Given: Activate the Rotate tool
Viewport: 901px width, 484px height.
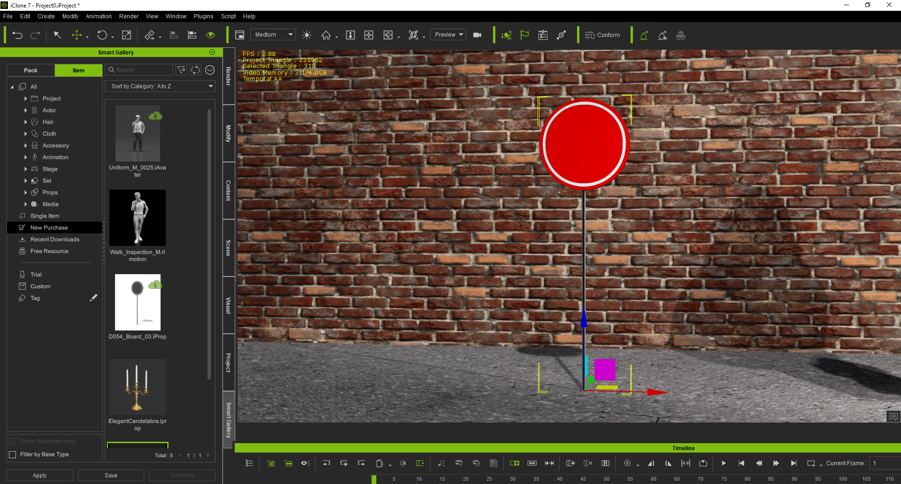Looking at the screenshot, I should pyautogui.click(x=102, y=35).
